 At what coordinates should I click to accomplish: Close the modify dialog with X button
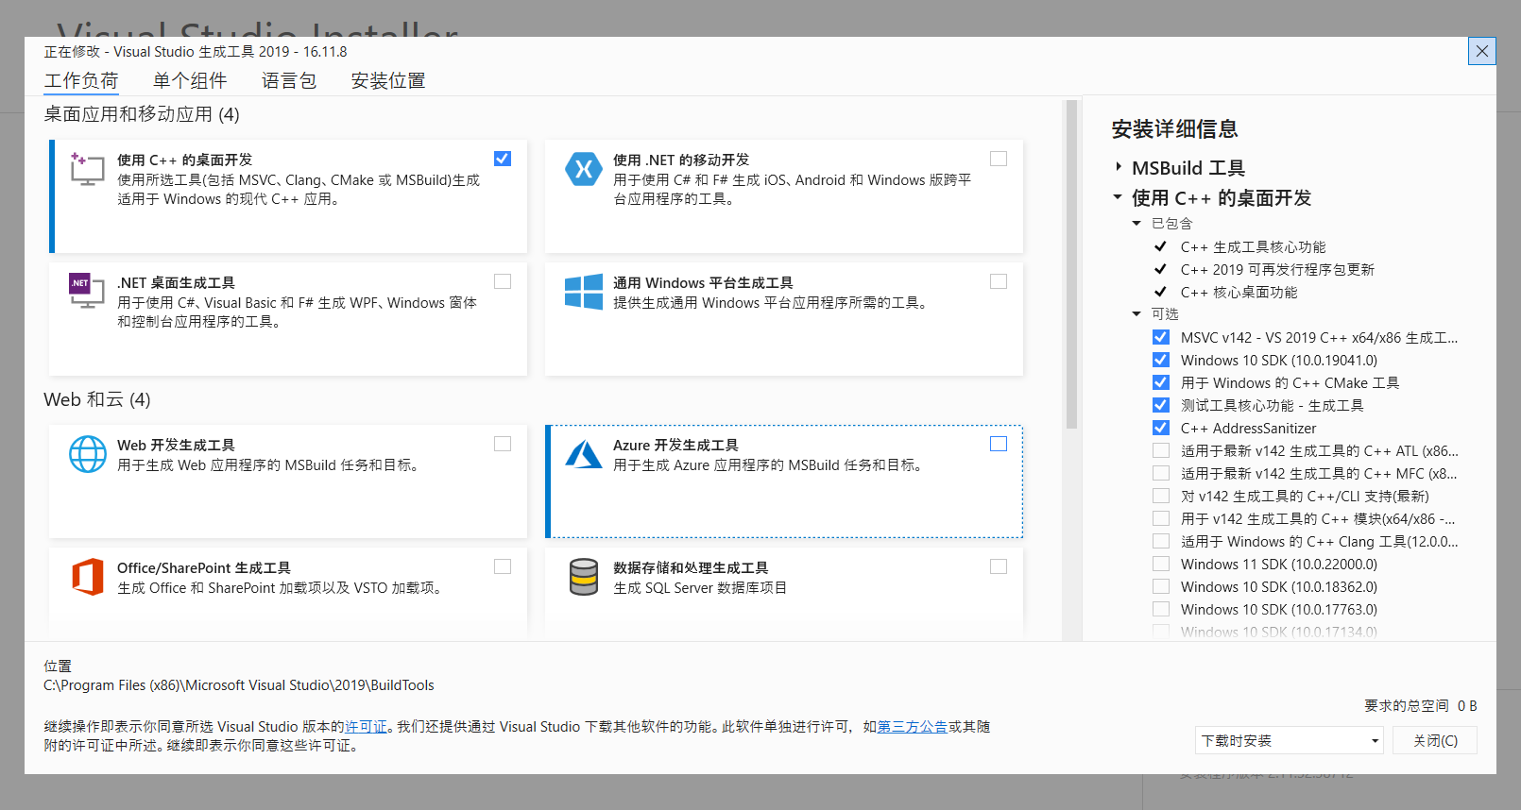tap(1482, 51)
